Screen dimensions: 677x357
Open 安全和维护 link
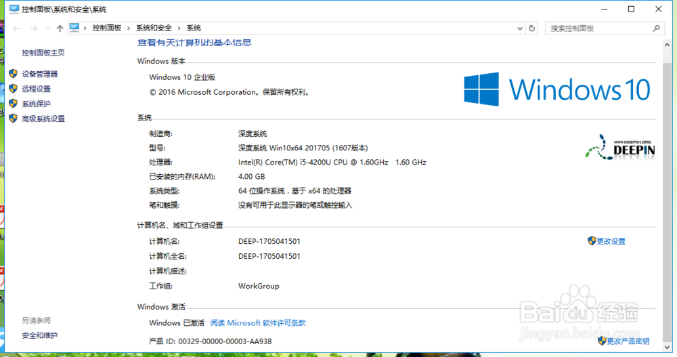point(40,335)
